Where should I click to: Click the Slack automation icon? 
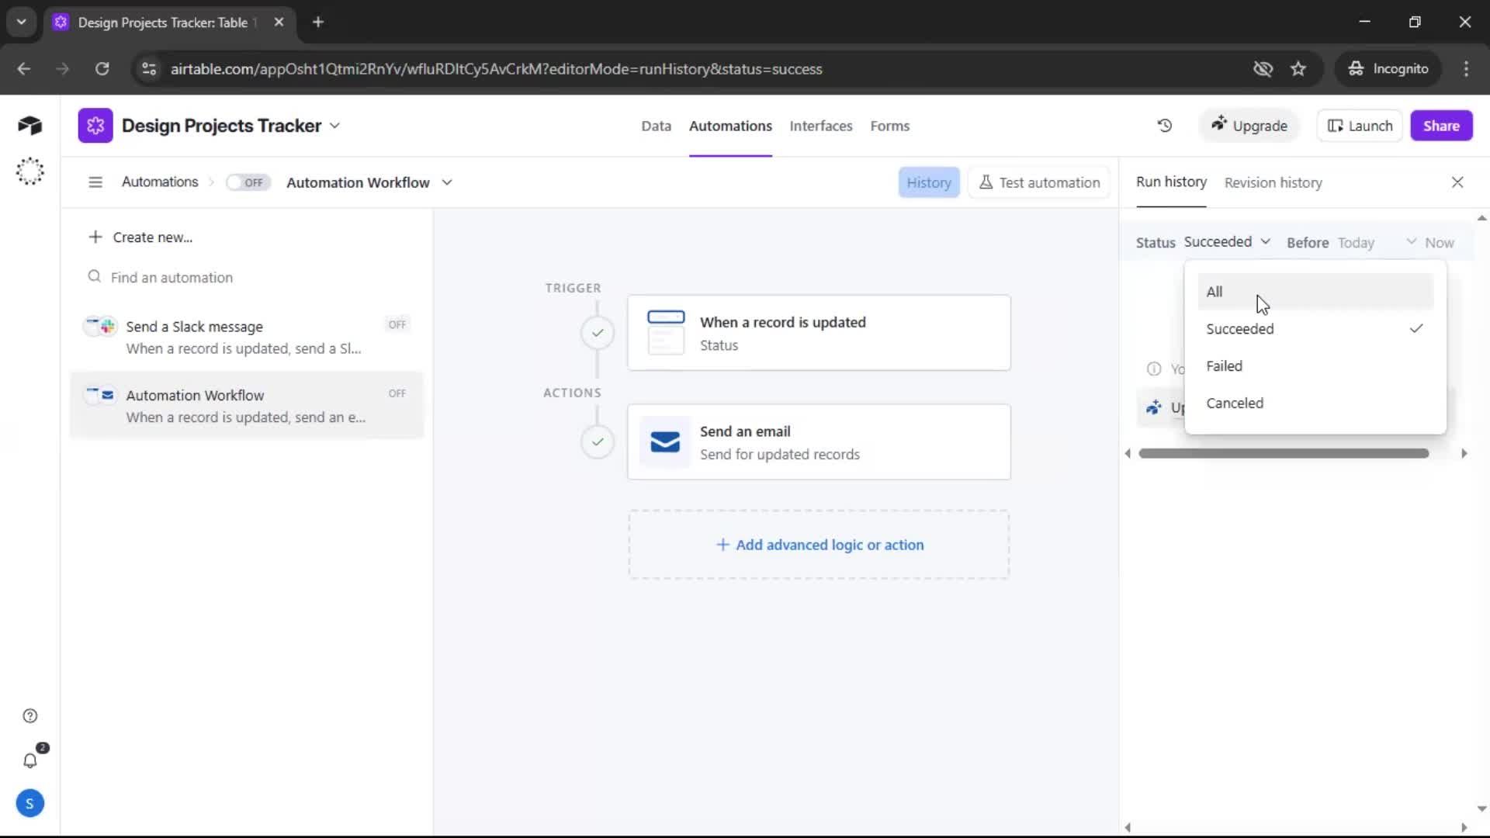(101, 326)
